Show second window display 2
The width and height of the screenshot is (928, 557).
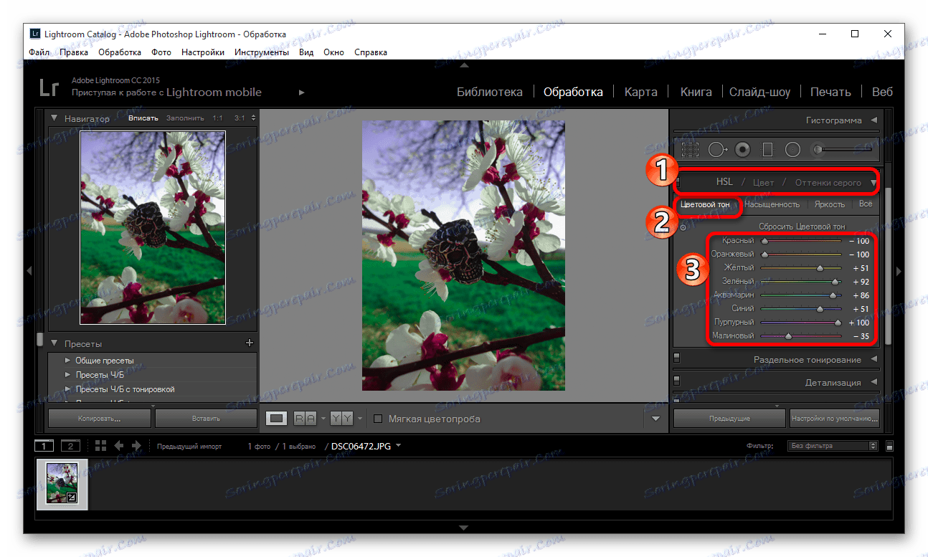[x=70, y=446]
